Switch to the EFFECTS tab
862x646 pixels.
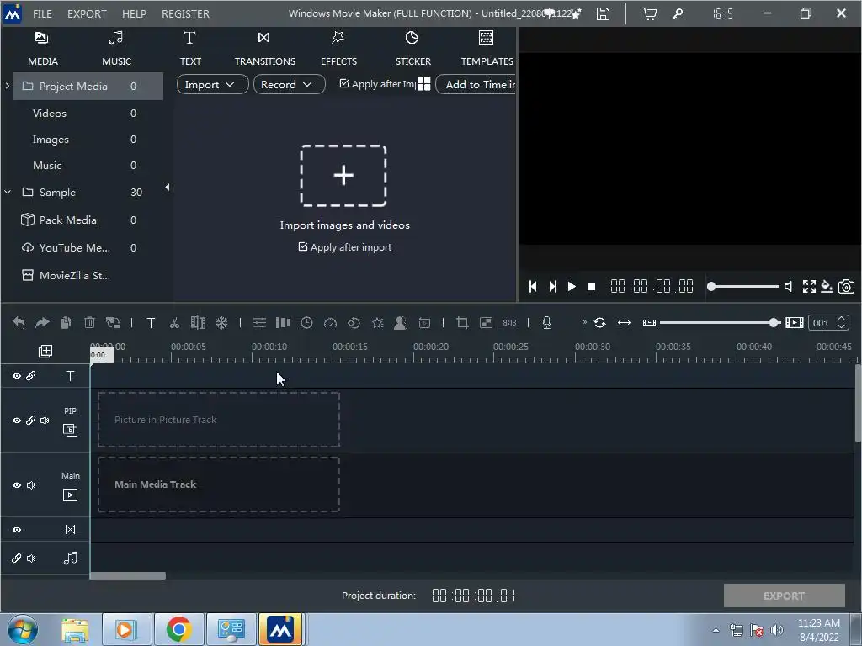click(x=338, y=48)
